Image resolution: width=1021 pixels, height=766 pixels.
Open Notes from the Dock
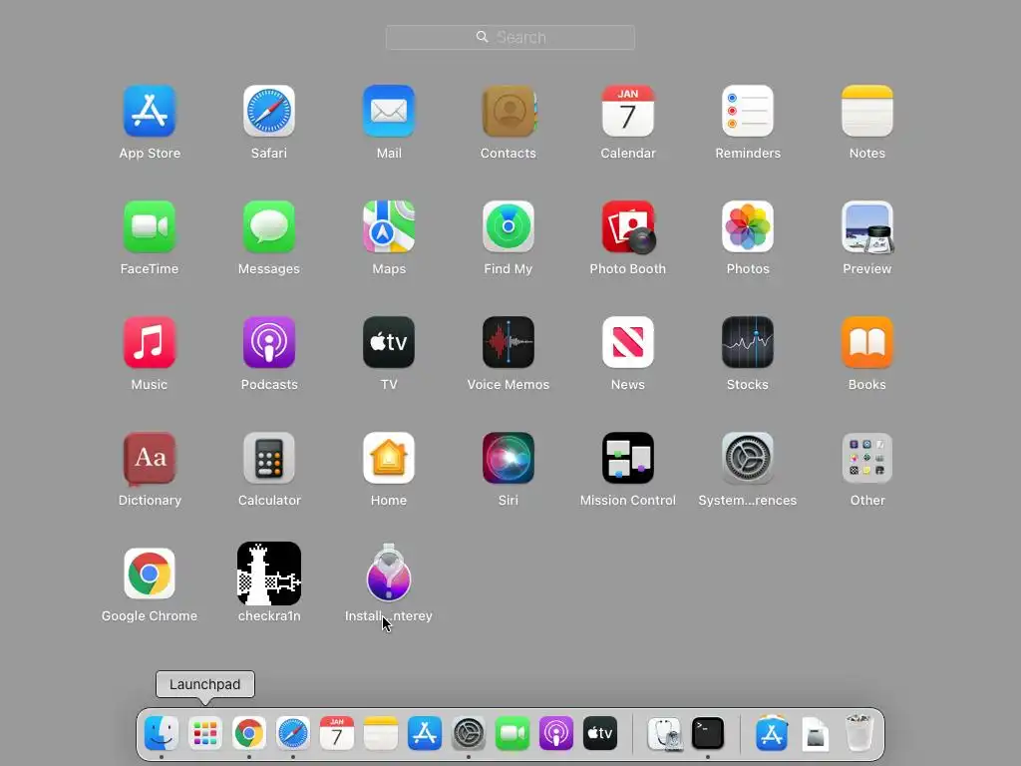pos(380,733)
